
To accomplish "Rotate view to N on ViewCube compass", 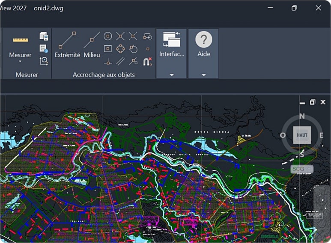I will (302, 116).
